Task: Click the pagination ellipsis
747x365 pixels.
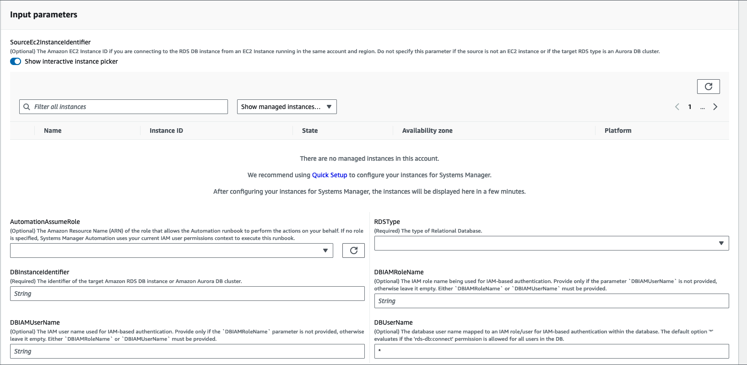Action: click(703, 107)
